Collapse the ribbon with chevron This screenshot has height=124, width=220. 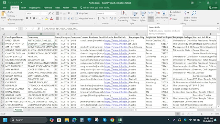point(218,23)
